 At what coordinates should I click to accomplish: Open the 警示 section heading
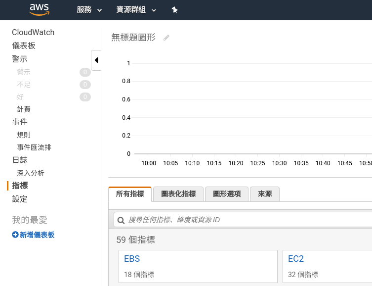(x=20, y=59)
